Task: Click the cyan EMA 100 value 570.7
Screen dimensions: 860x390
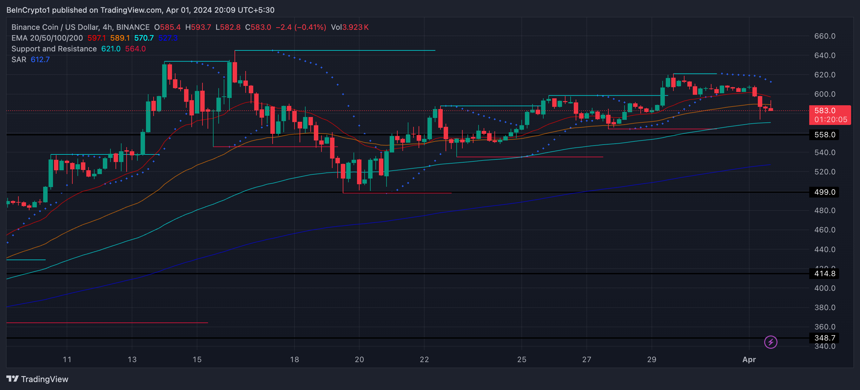Action: [144, 38]
